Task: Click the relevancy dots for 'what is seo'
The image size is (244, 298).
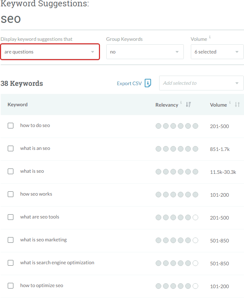Action: pos(177,172)
